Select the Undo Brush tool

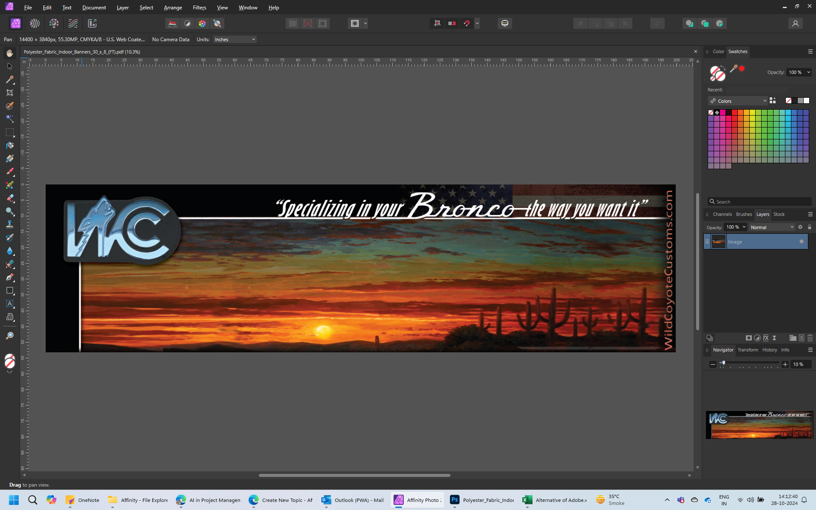pyautogui.click(x=10, y=238)
